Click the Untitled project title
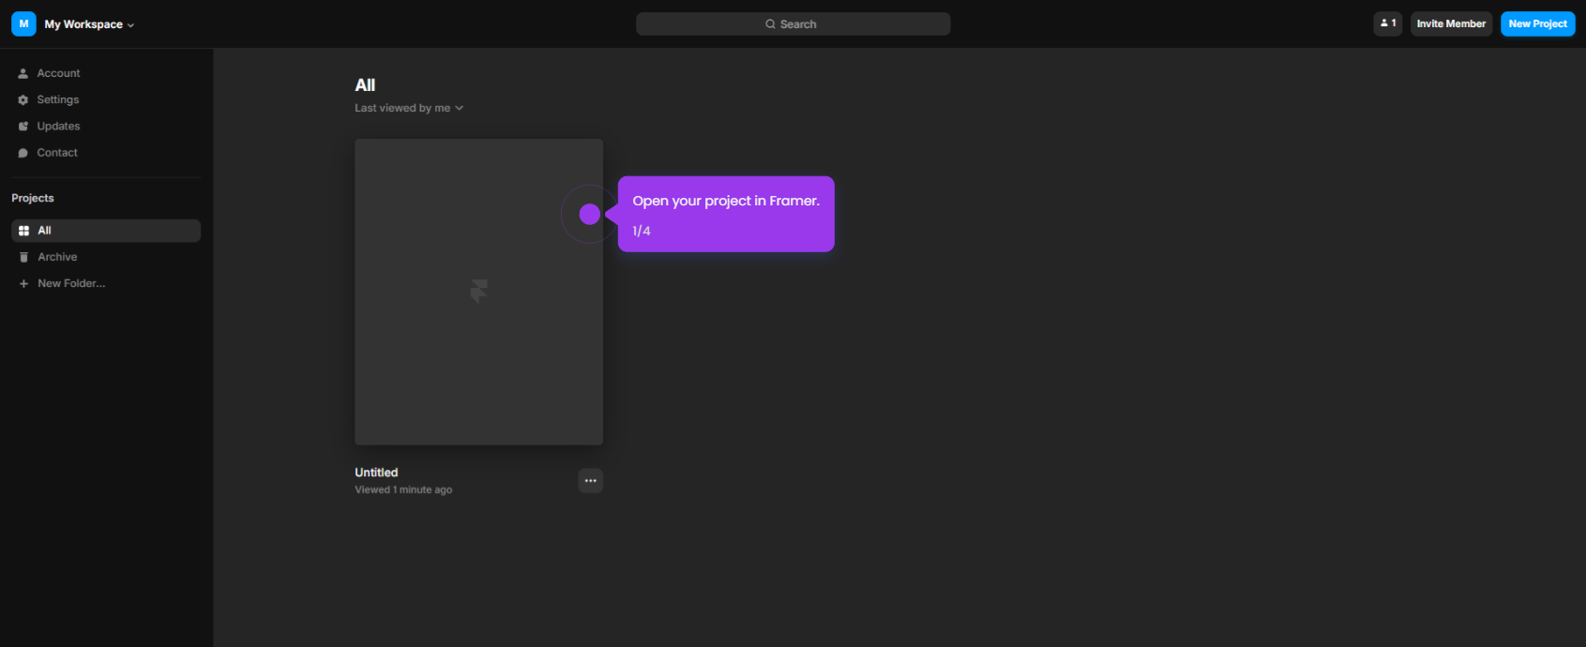This screenshot has height=647, width=1586. click(376, 473)
